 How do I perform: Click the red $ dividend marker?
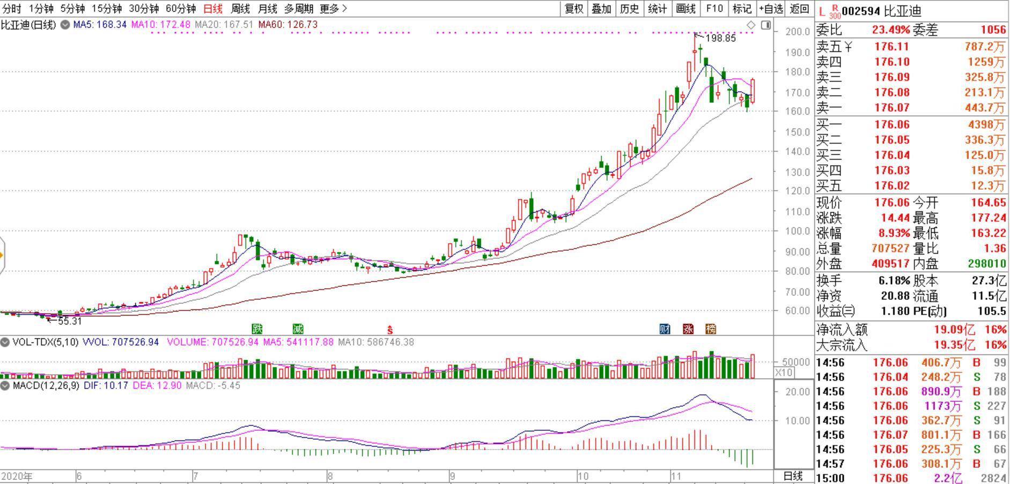(390, 330)
